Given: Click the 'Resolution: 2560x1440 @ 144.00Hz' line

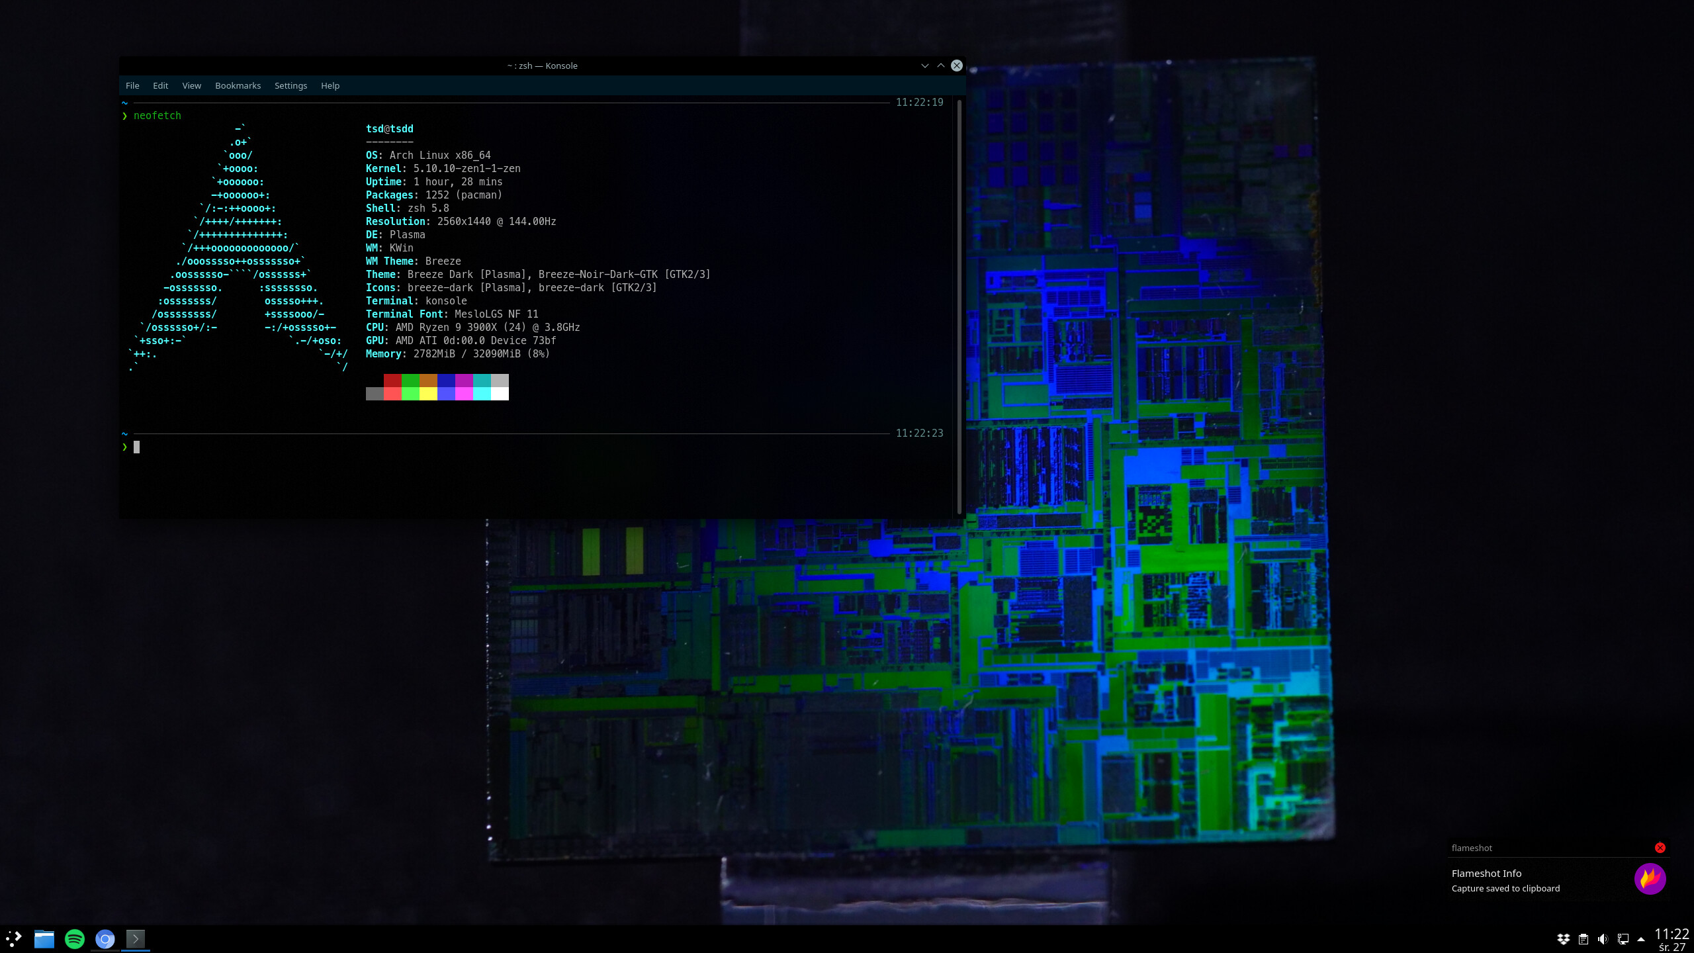Looking at the screenshot, I should (x=461, y=221).
